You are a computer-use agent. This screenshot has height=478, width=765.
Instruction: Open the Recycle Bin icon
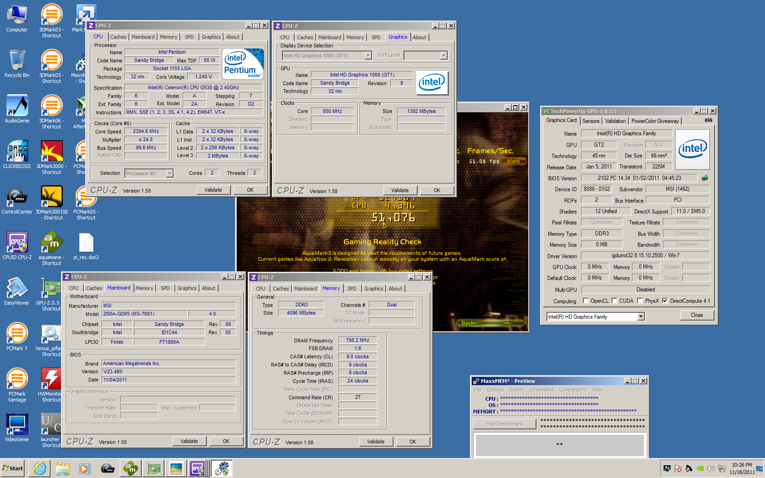[x=17, y=64]
